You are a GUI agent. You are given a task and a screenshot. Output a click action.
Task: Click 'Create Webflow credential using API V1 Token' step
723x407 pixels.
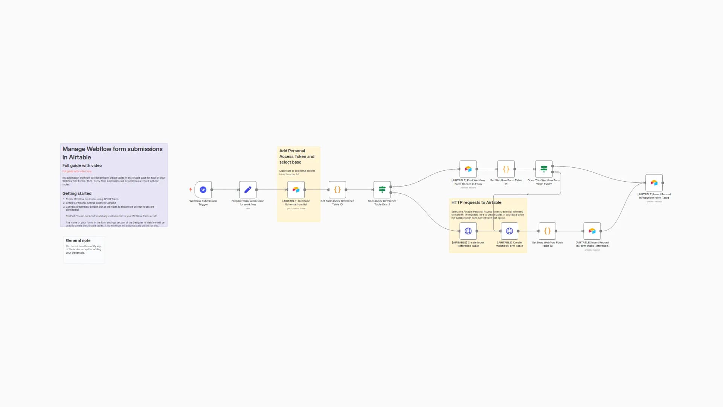[x=92, y=199]
